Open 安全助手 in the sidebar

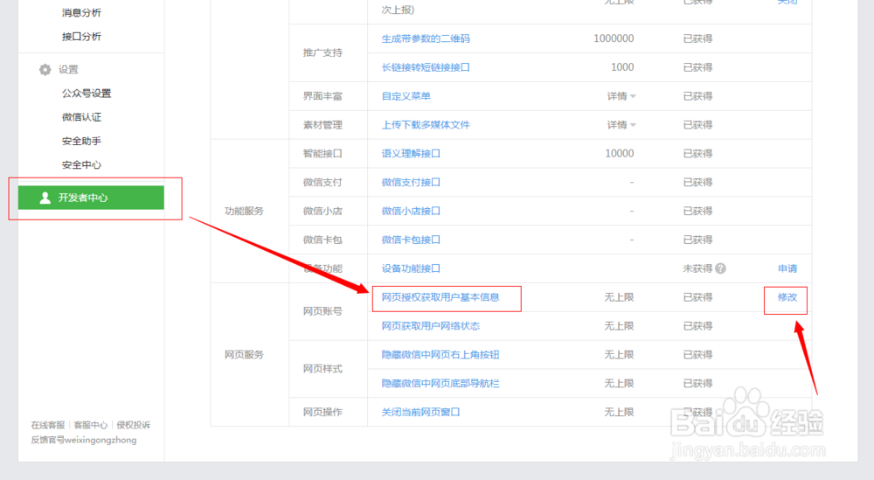pos(81,141)
